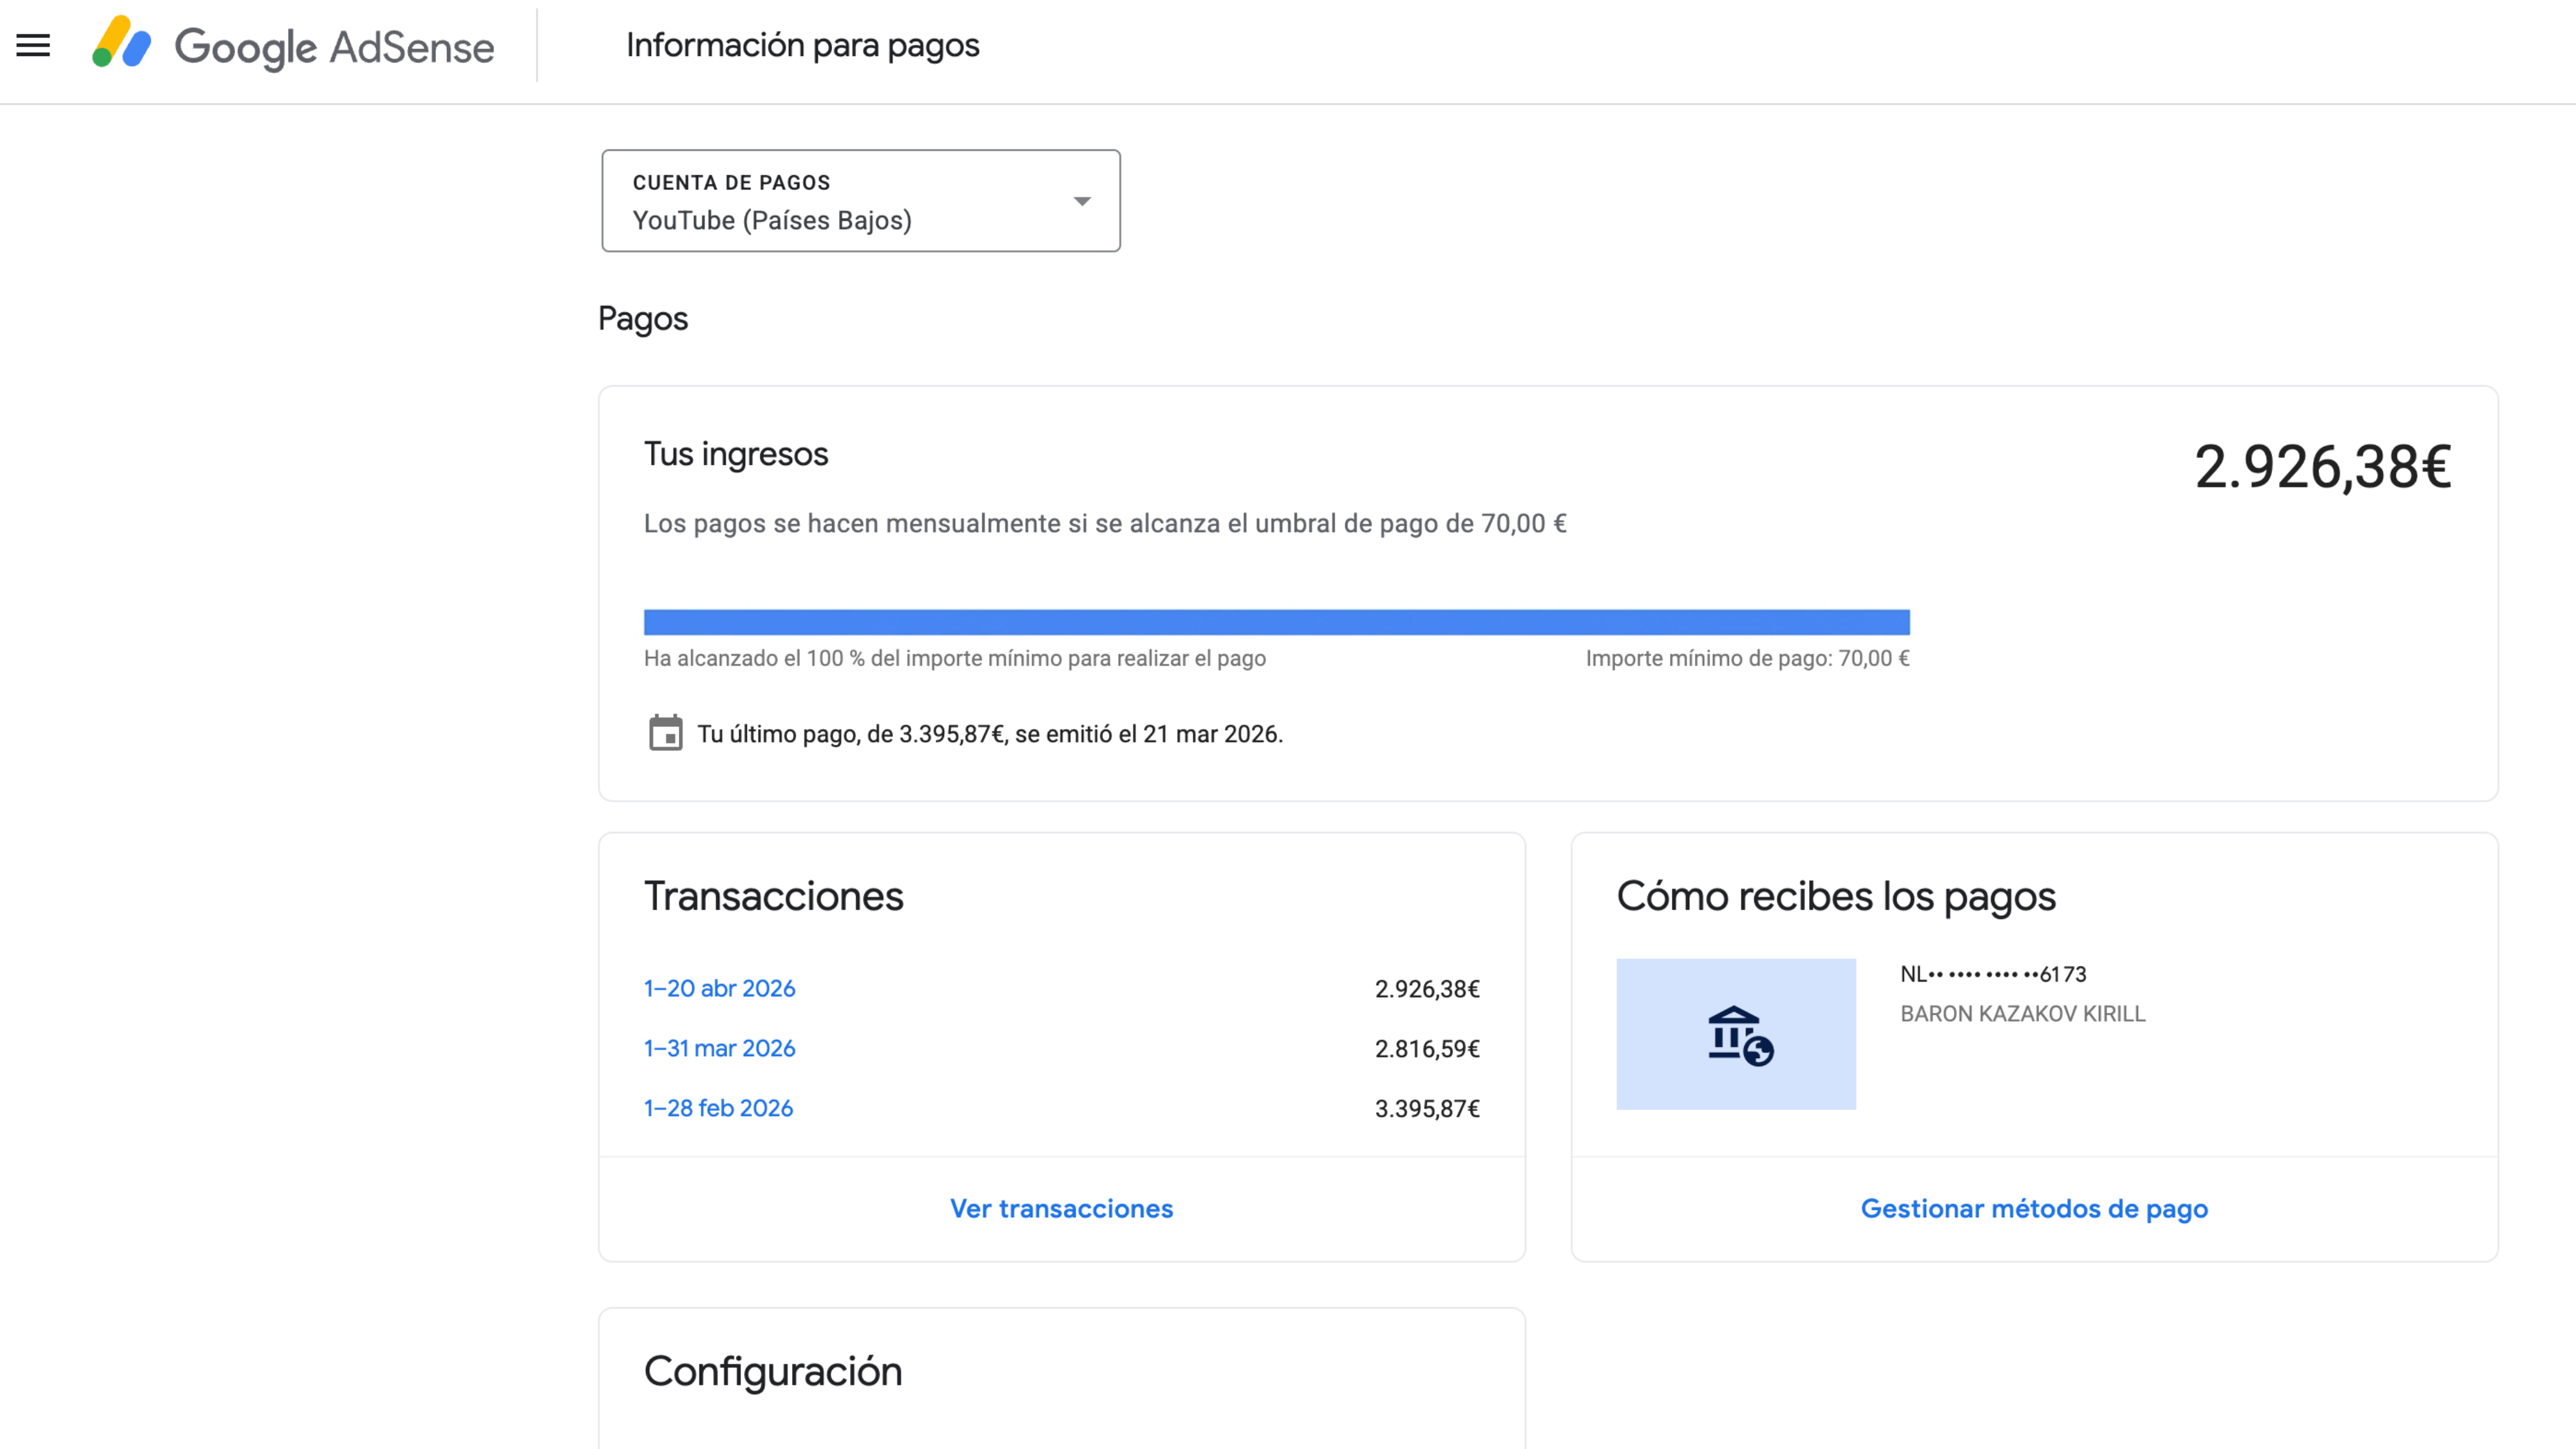The width and height of the screenshot is (2576, 1449).
Task: Click the Transacciones card heading
Action: [773, 896]
